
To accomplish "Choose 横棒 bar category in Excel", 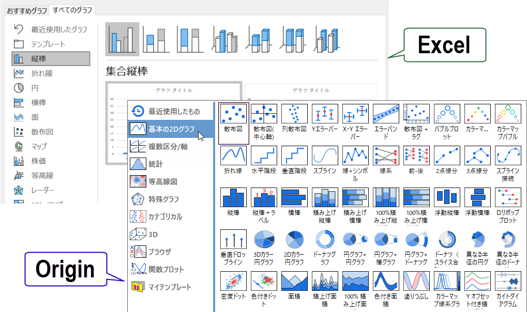I will (51, 102).
